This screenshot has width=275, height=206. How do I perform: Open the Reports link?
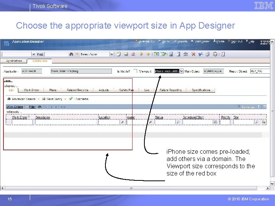(x=180, y=42)
